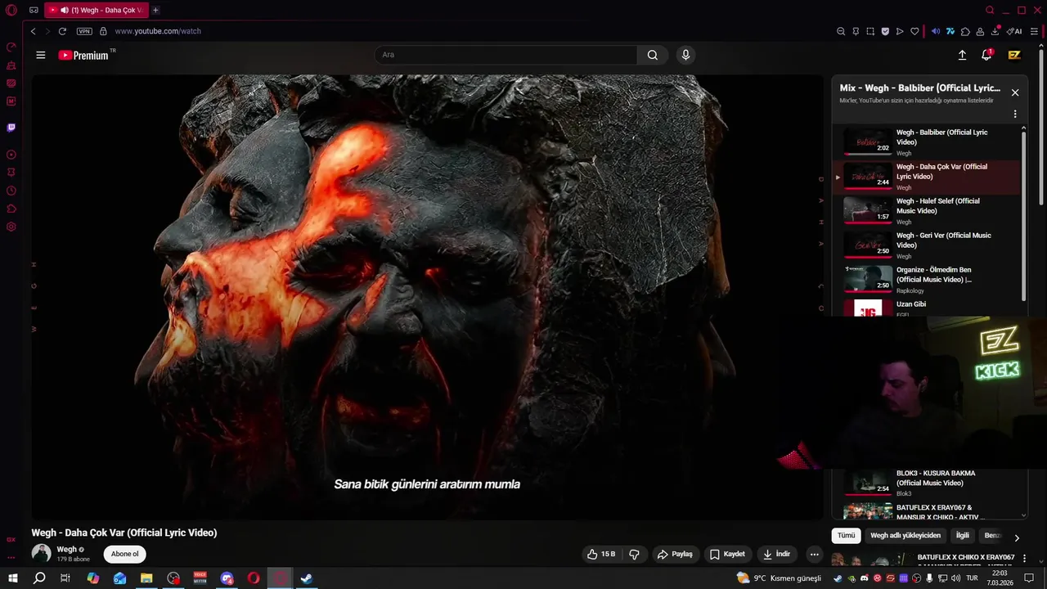
Task: Switch to the Wegh - Daha Çok Var browser tab
Action: point(97,10)
